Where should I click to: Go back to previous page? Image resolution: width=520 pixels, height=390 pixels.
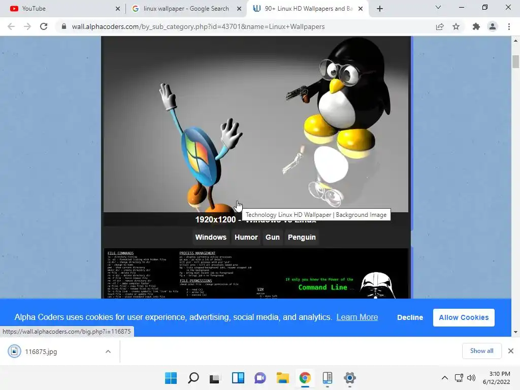point(11,26)
